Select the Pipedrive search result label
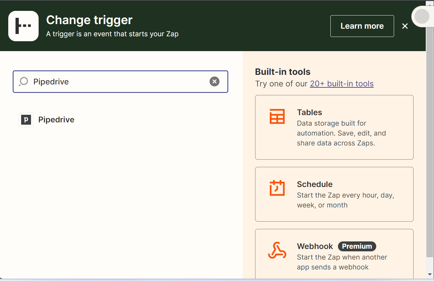The height and width of the screenshot is (281, 434). 56,120
